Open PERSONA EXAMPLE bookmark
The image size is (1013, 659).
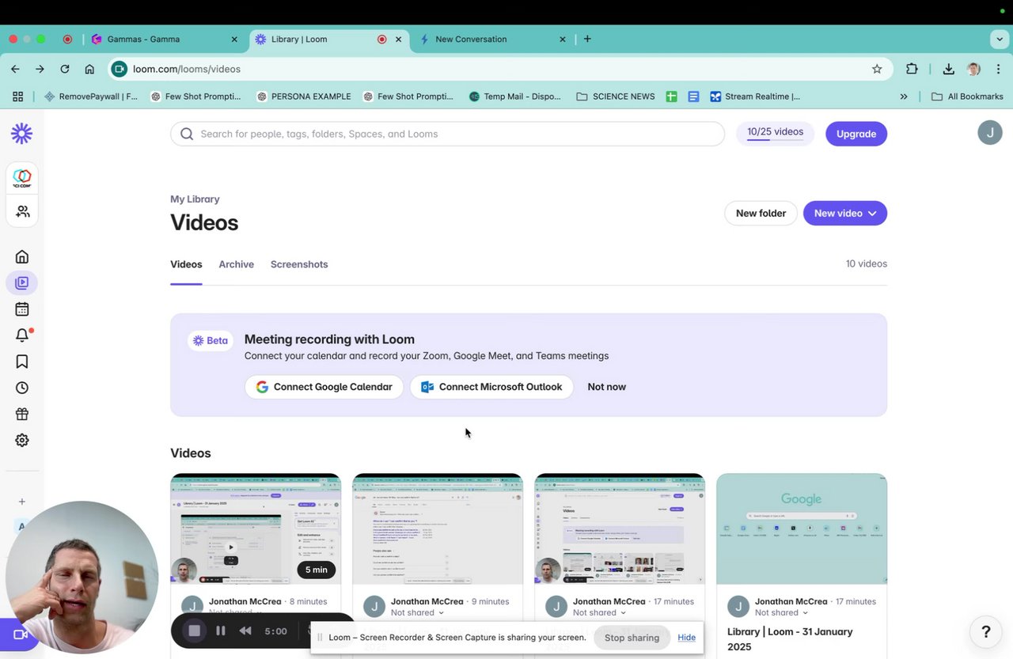tap(303, 97)
